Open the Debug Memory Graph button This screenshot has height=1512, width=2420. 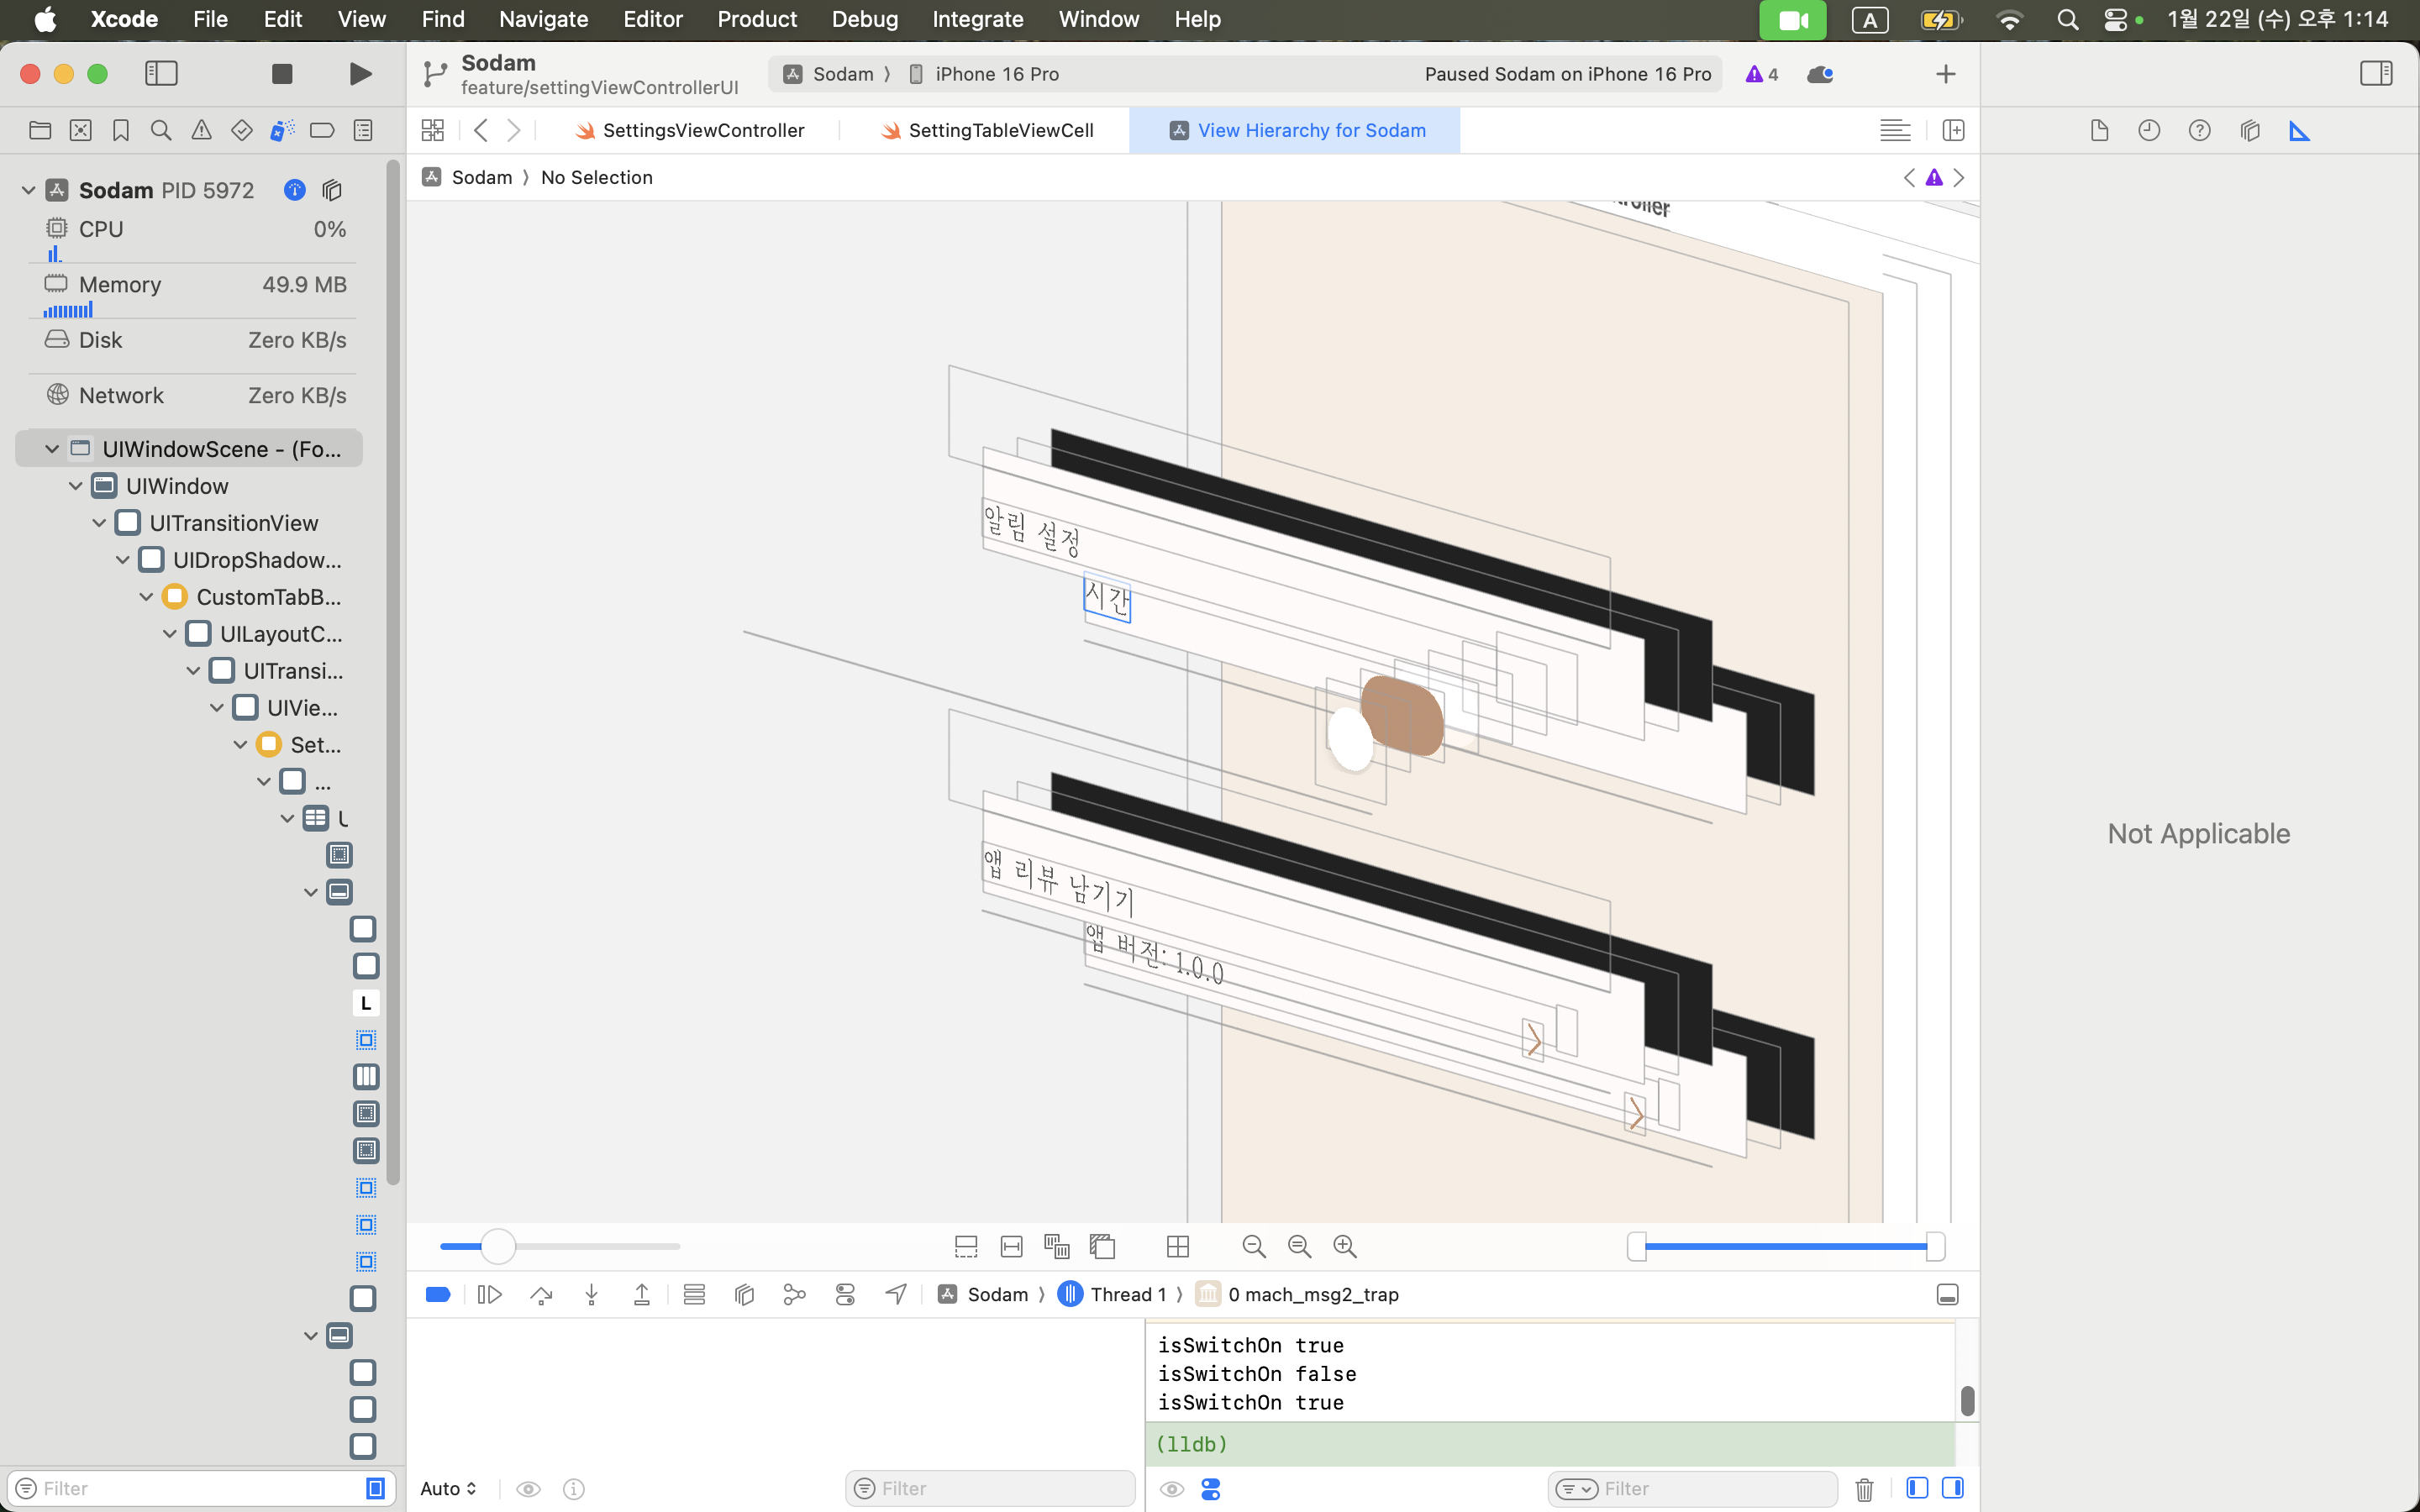click(795, 1295)
